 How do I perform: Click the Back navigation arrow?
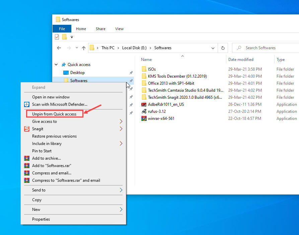click(59, 48)
